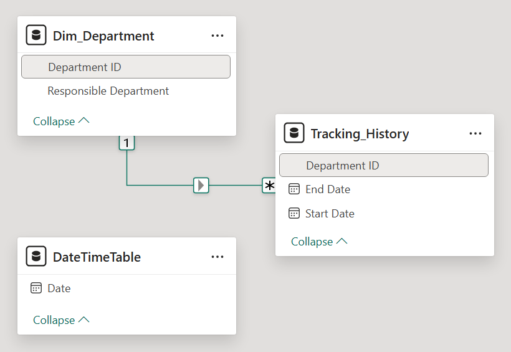This screenshot has height=352, width=511.
Task: Click the DateTimeTable table title
Action: [97, 257]
